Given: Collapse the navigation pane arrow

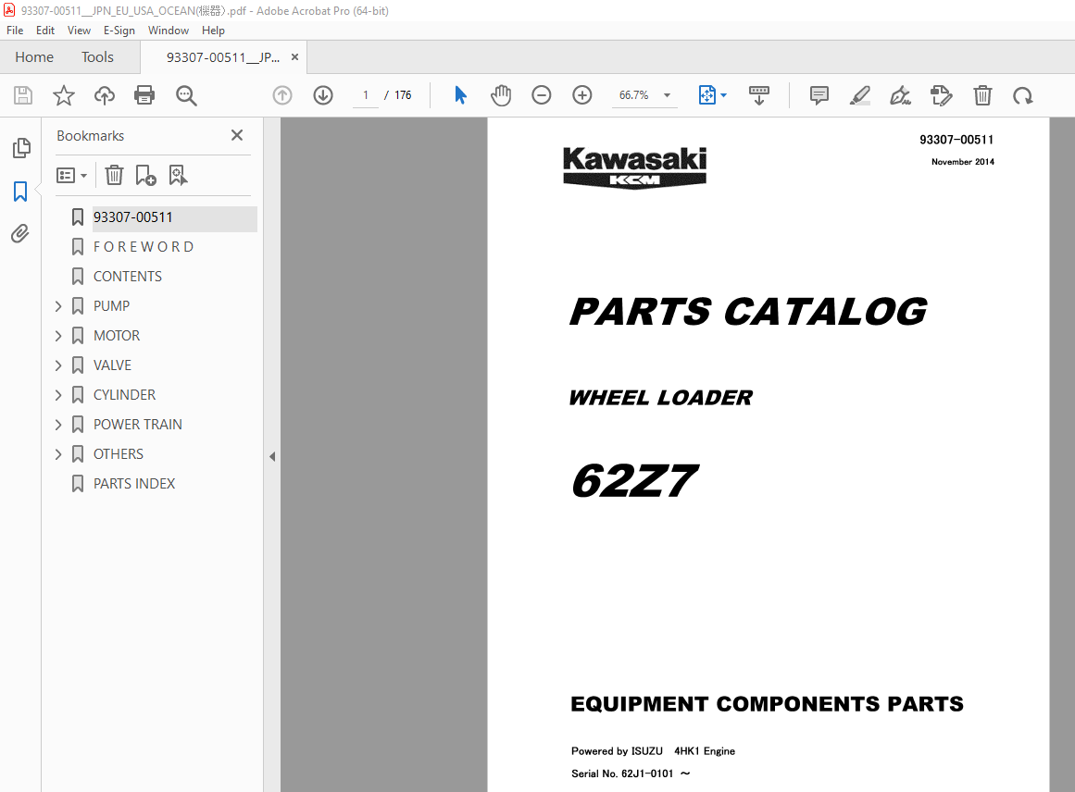Looking at the screenshot, I should point(272,456).
